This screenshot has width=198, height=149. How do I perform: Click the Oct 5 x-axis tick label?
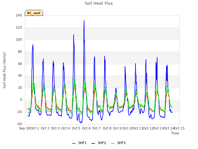pyautogui.click(x=76, y=128)
